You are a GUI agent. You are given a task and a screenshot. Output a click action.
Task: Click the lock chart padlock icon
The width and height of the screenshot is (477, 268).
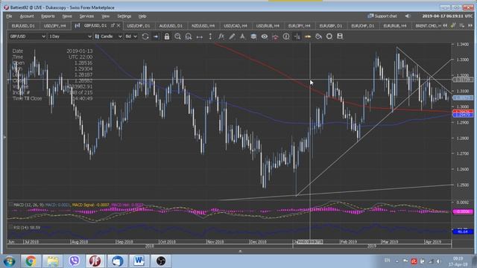(167, 36)
